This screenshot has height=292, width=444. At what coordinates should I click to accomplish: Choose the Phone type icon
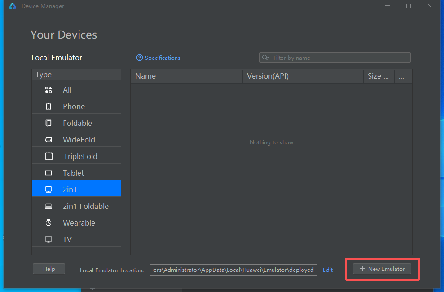[x=48, y=106]
